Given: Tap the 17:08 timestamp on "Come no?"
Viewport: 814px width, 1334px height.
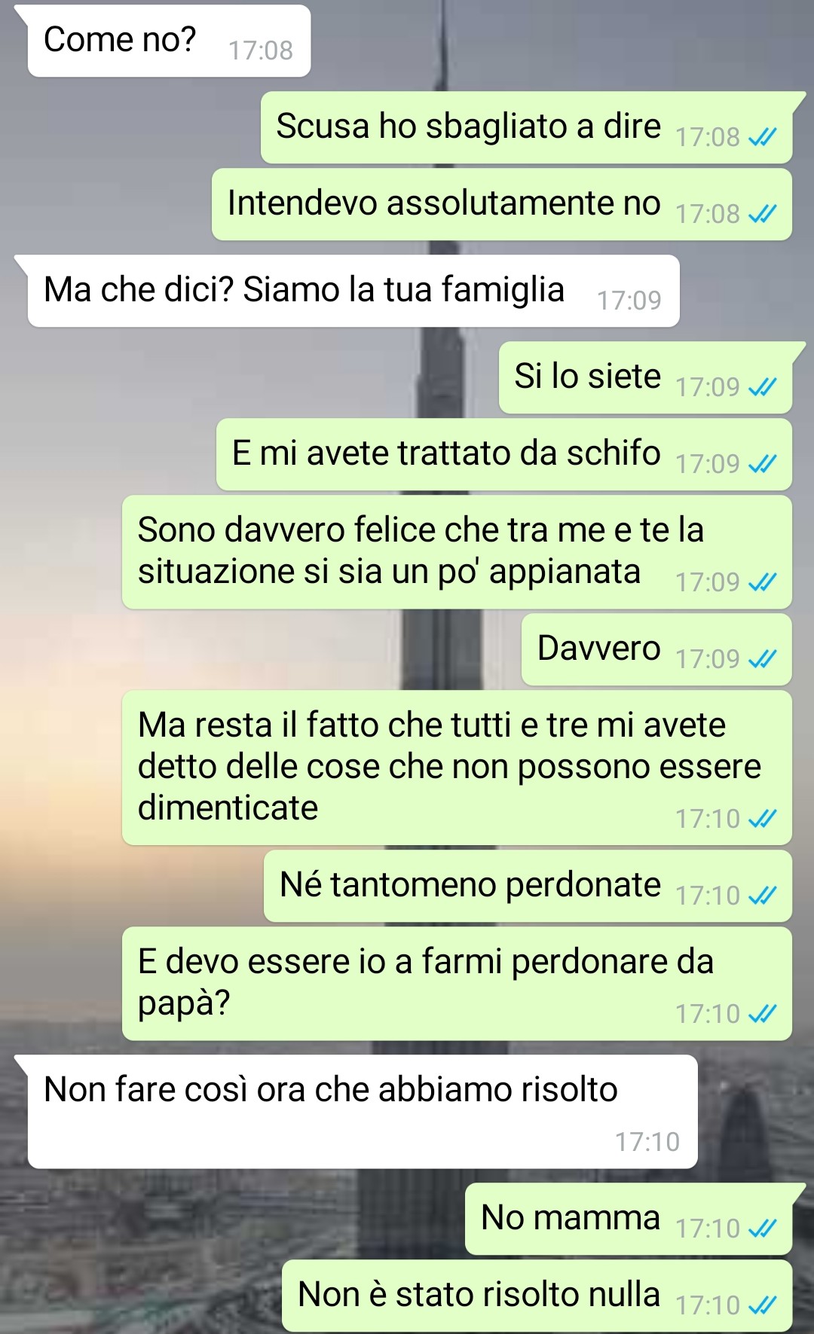Looking at the screenshot, I should point(260,50).
